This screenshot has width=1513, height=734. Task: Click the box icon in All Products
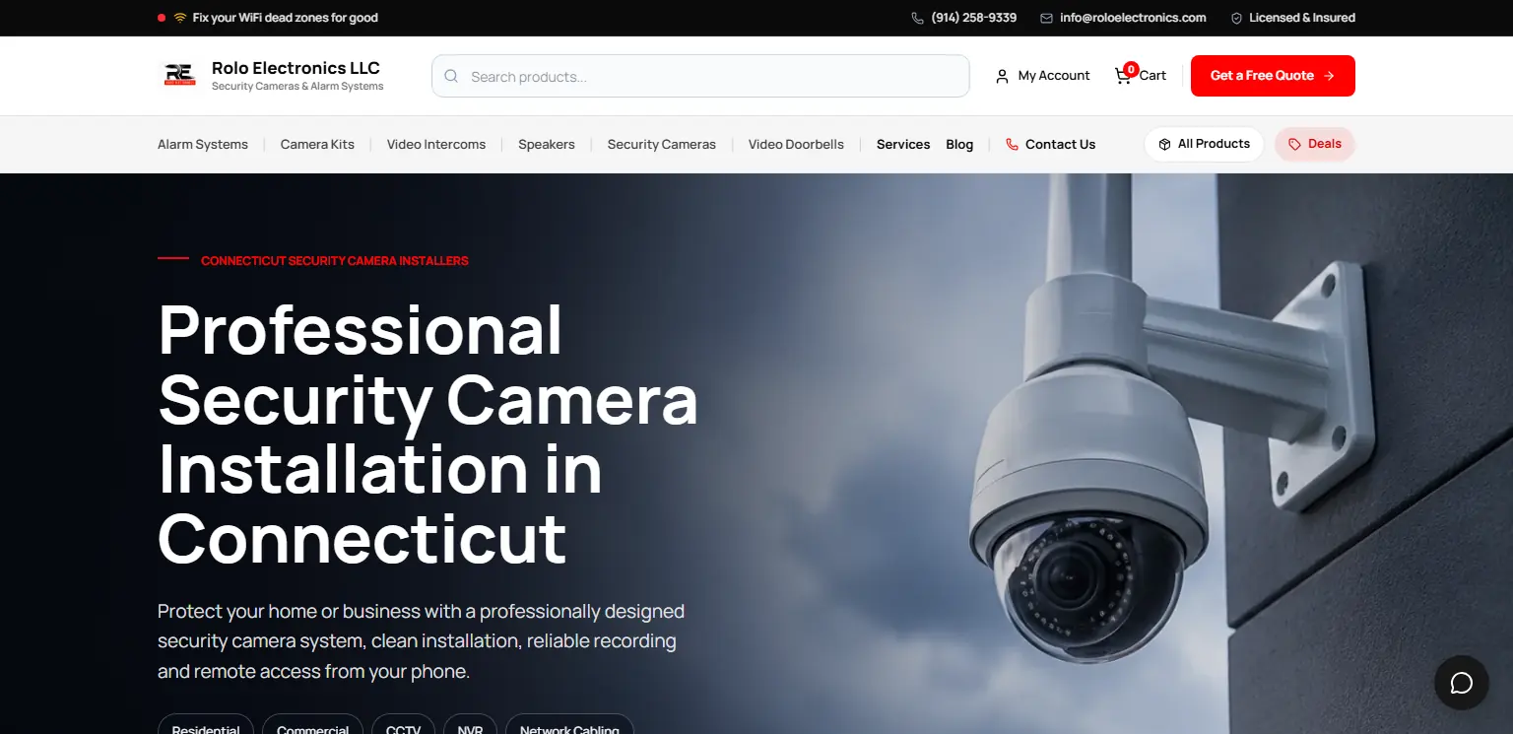click(x=1164, y=144)
